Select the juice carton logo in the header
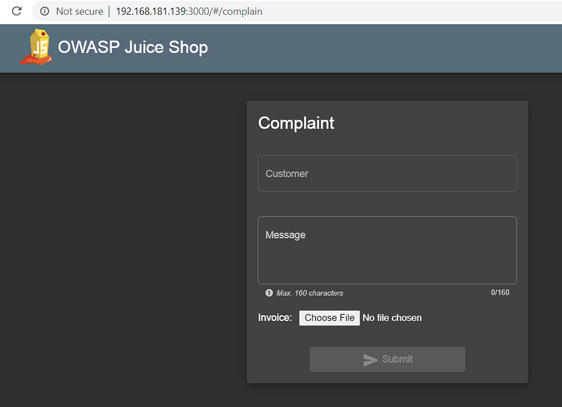 coord(37,47)
